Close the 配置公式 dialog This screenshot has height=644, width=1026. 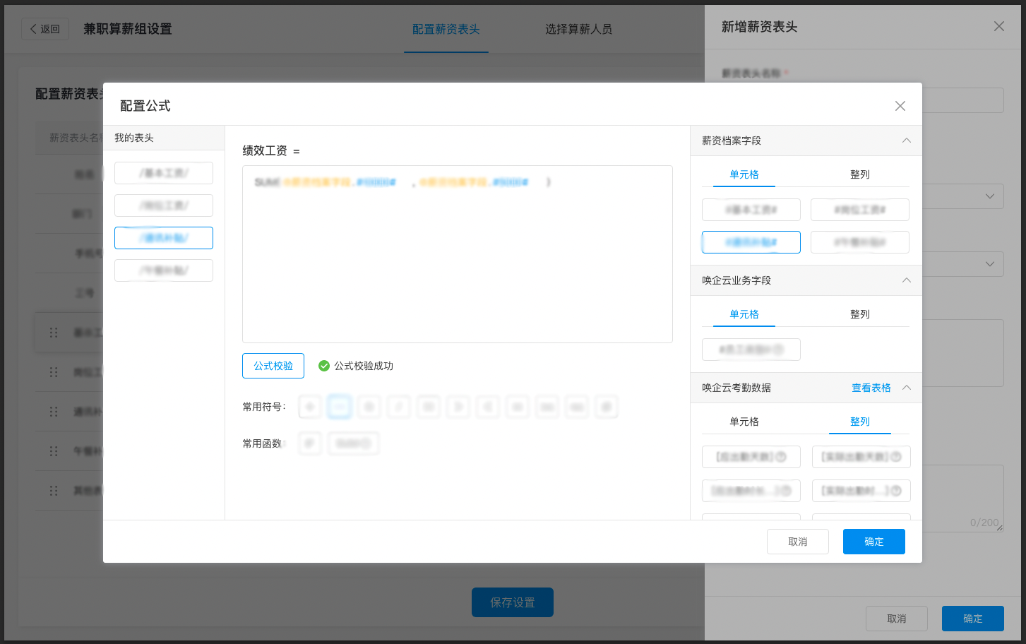tap(900, 106)
